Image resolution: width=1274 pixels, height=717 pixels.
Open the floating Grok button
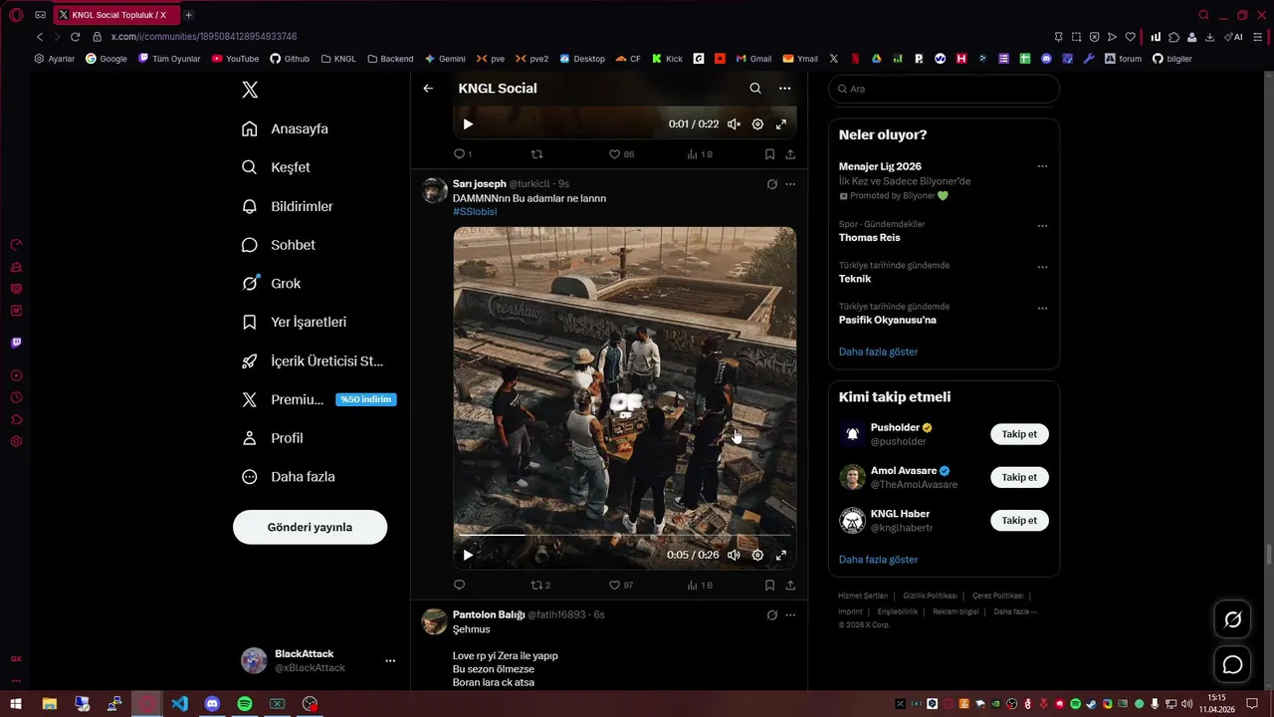pos(1232,620)
